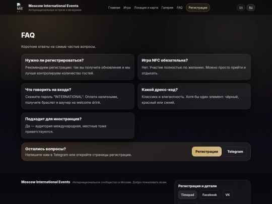Viewport: 272px width, 204px height.
Task: Open the Facebook footer link
Action: click(210, 194)
